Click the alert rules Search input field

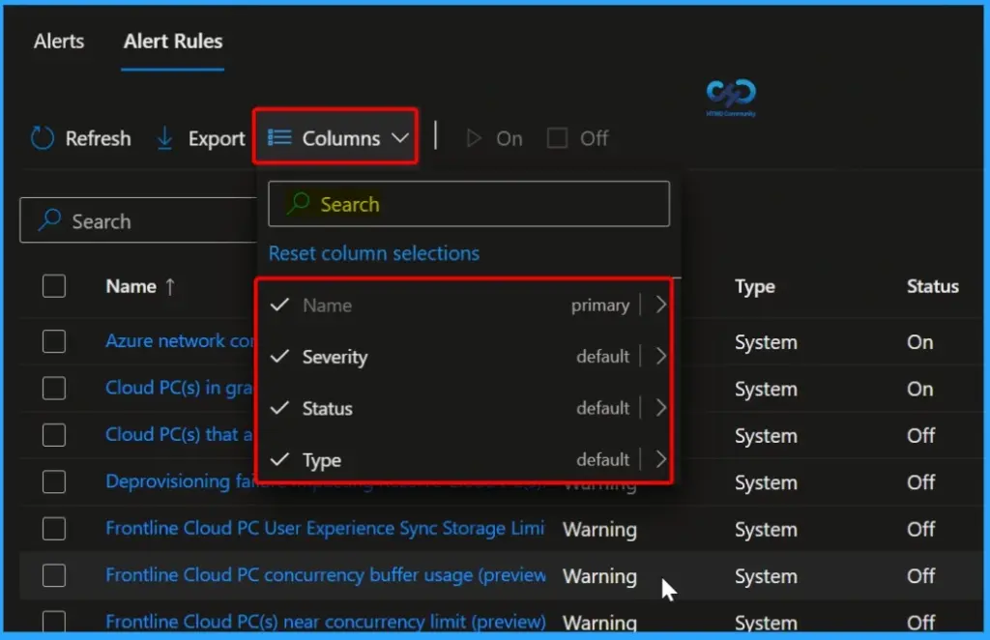138,220
